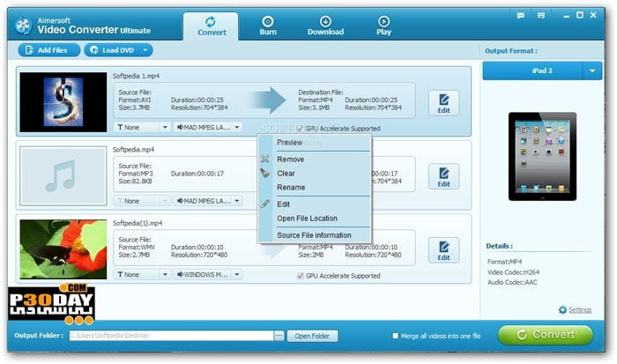
Task: Toggle GPU Accelerate for Softpedia(1).mp4
Action: point(301,276)
